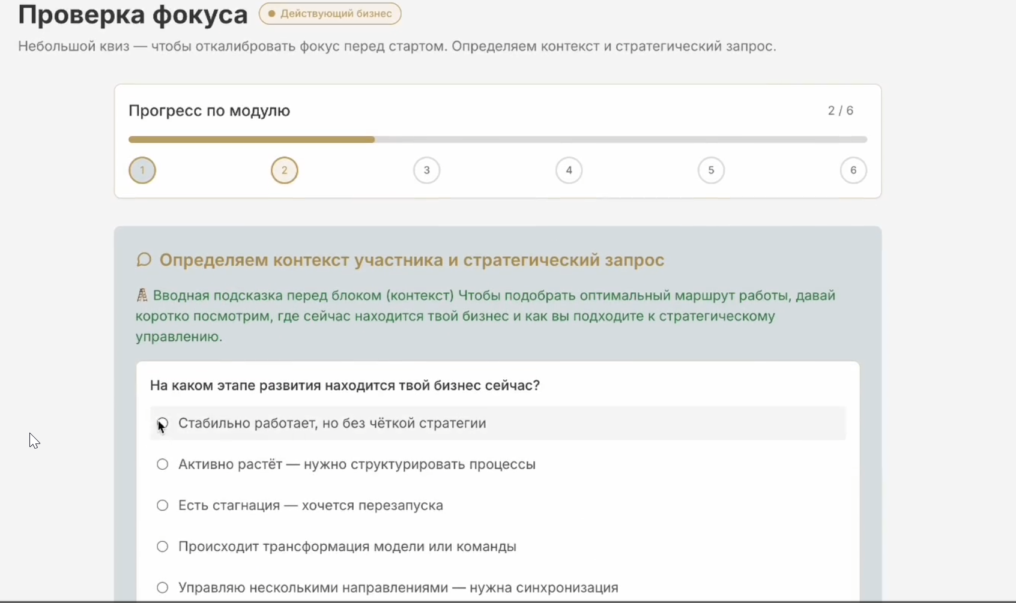Click the "Действующий бизнес" badge

[330, 14]
